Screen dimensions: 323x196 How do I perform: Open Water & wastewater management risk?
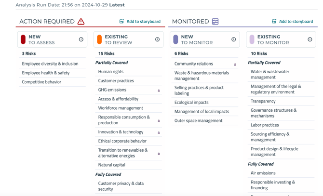pyautogui.click(x=270, y=74)
